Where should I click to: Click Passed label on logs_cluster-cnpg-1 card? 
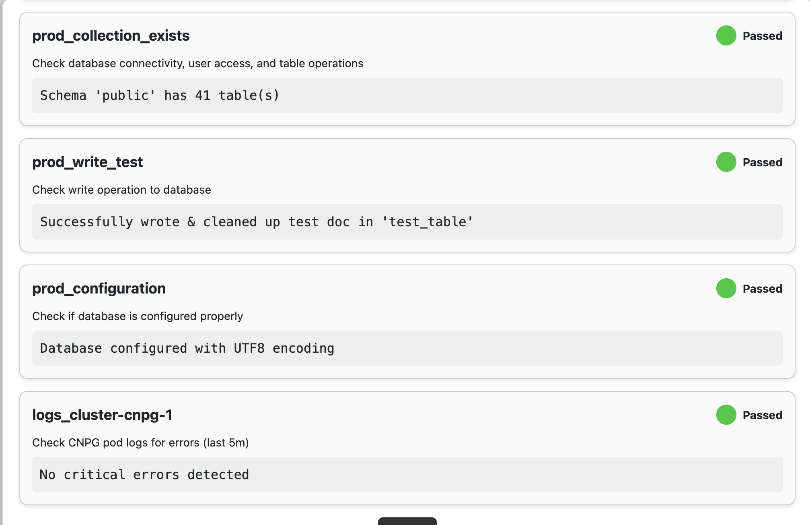coord(762,415)
